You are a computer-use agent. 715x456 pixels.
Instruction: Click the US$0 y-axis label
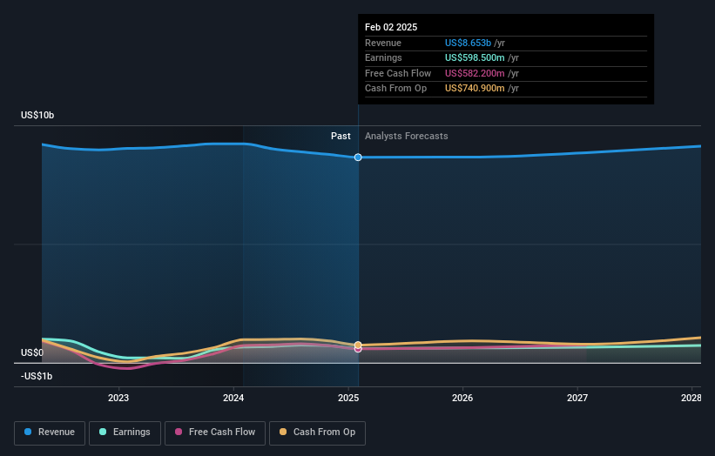32,352
